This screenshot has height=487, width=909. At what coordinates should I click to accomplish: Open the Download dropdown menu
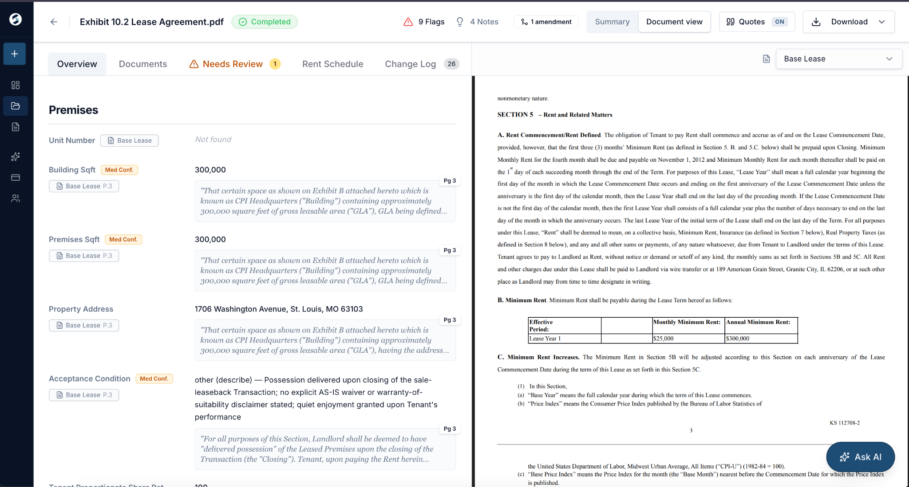pyautogui.click(x=849, y=22)
